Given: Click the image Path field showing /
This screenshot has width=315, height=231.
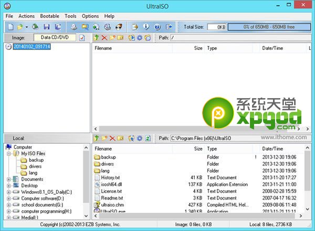Looking at the screenshot, I should point(240,38).
